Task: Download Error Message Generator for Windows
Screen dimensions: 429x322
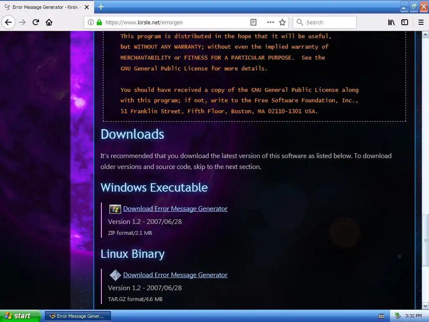Action: click(176, 209)
